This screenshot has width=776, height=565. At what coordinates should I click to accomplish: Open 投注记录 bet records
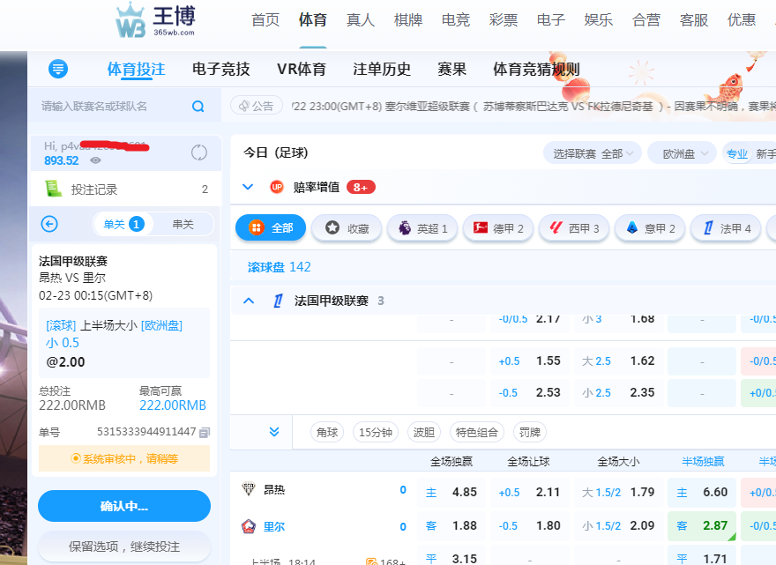click(x=94, y=189)
